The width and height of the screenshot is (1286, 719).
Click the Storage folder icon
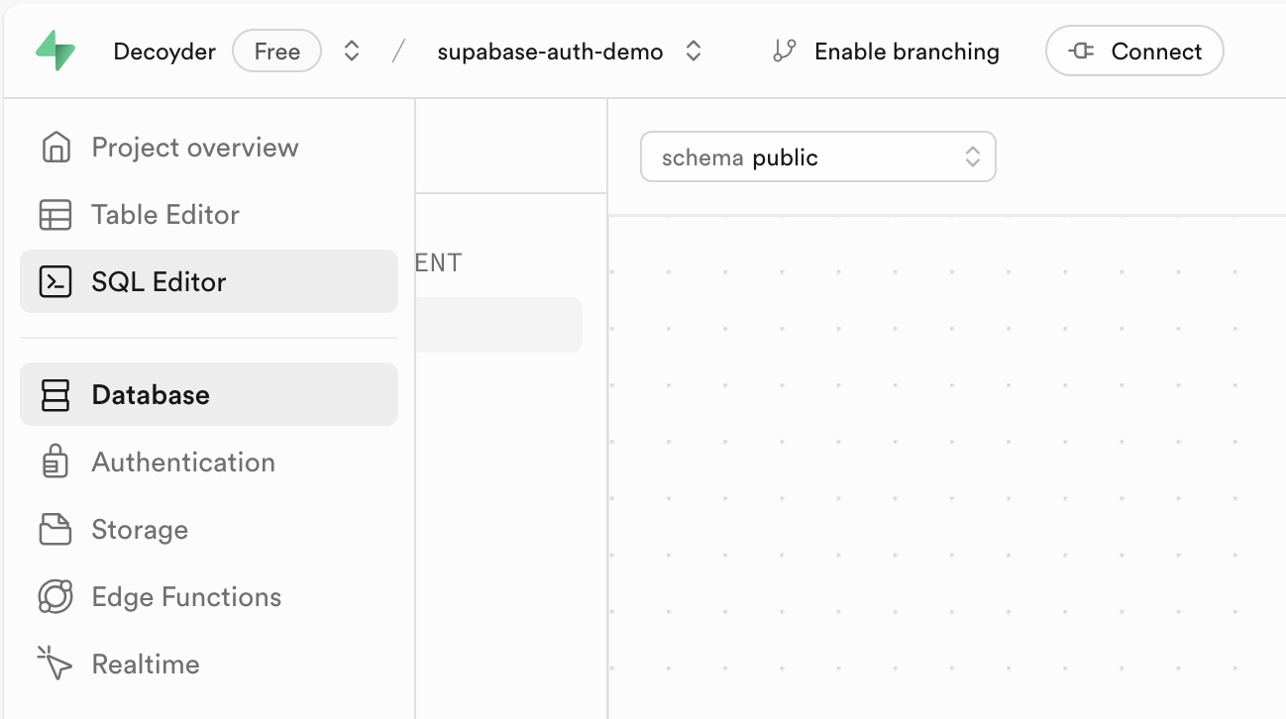(x=55, y=530)
